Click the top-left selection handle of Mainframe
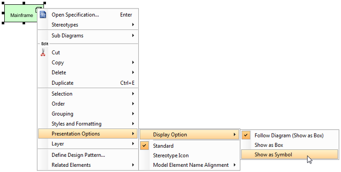The width and height of the screenshot is (341, 172). 3,3
